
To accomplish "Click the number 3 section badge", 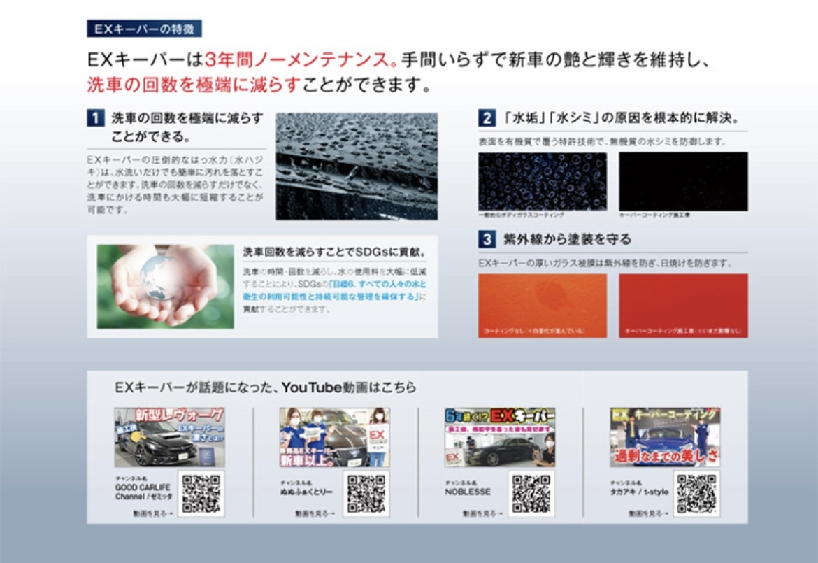I will pyautogui.click(x=487, y=239).
